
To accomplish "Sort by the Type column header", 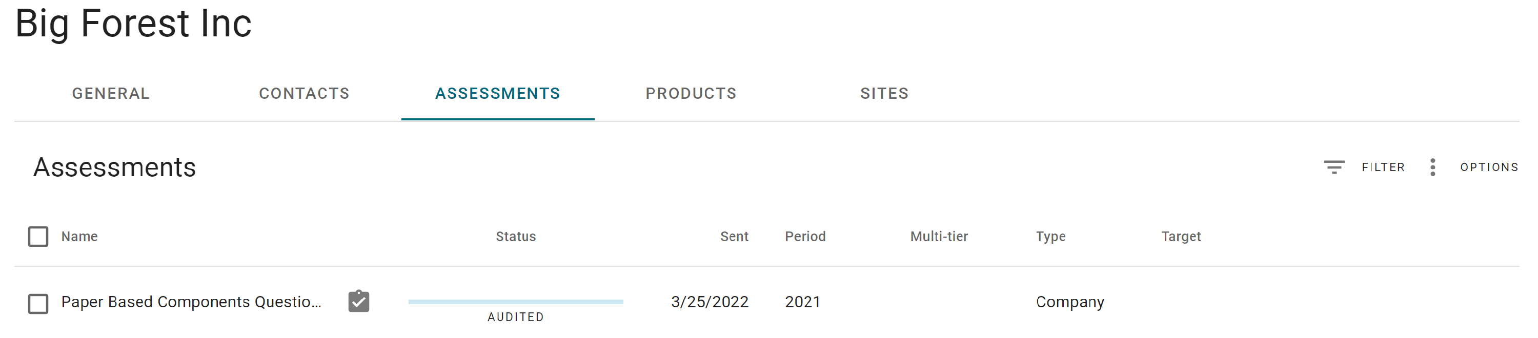I will pyautogui.click(x=1050, y=237).
